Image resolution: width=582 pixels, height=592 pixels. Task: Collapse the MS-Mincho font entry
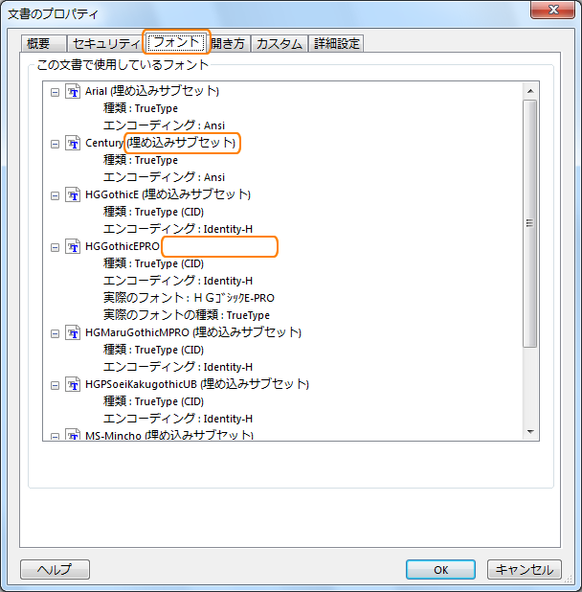coord(56,437)
